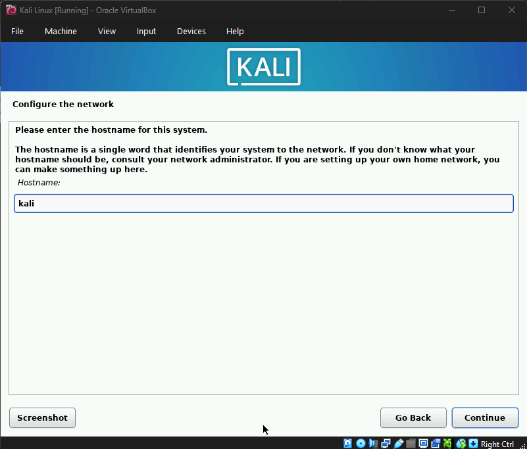Open the shared folders status icon
Viewport: 527px width, 449px height.
tap(411, 444)
